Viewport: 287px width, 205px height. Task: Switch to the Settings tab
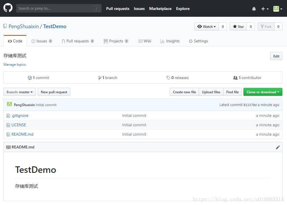(x=198, y=41)
